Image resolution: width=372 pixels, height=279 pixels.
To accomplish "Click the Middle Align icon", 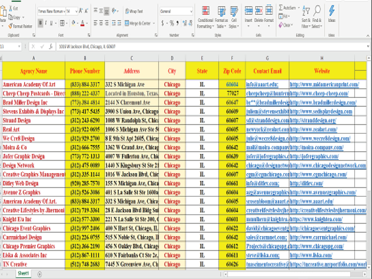I will 101,11.
